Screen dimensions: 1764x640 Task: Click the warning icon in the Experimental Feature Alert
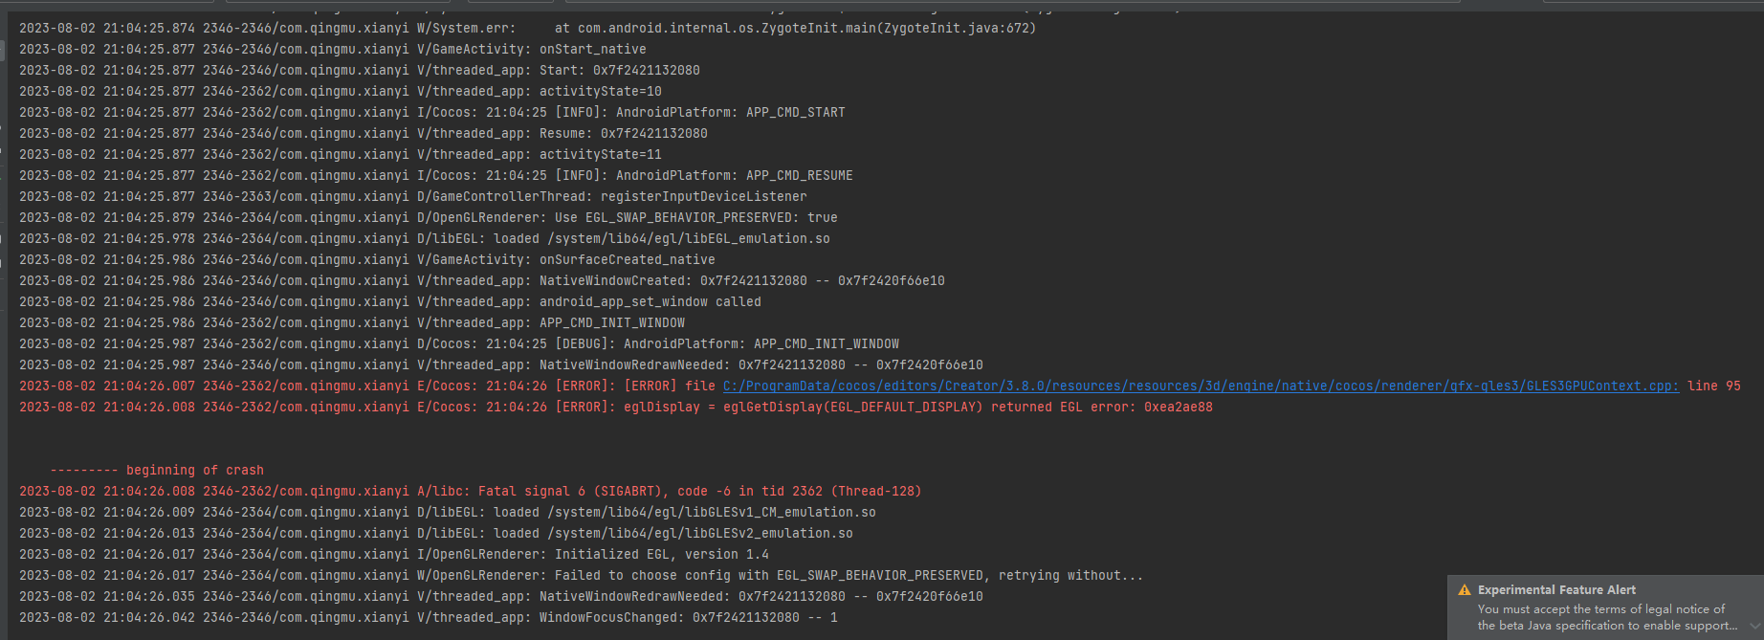click(x=1465, y=590)
